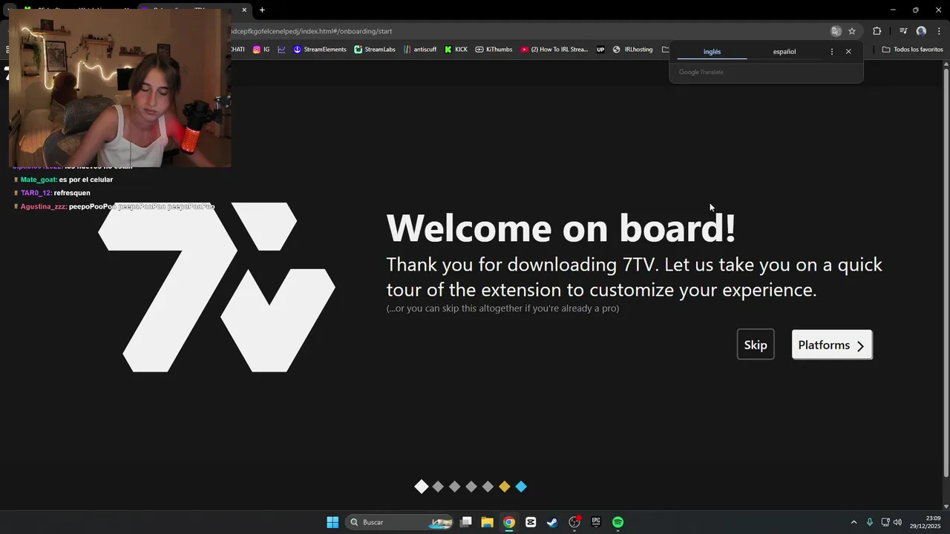Click the Buscar taskbar search box
Image resolution: width=950 pixels, height=534 pixels.
tap(401, 522)
